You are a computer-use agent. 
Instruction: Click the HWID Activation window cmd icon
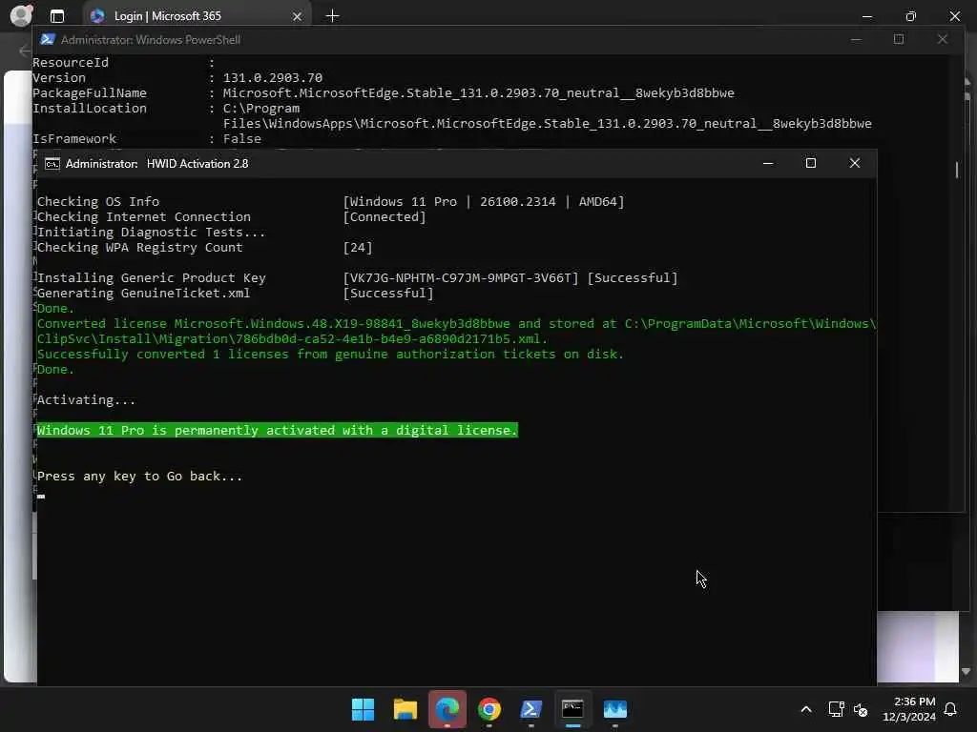52,164
